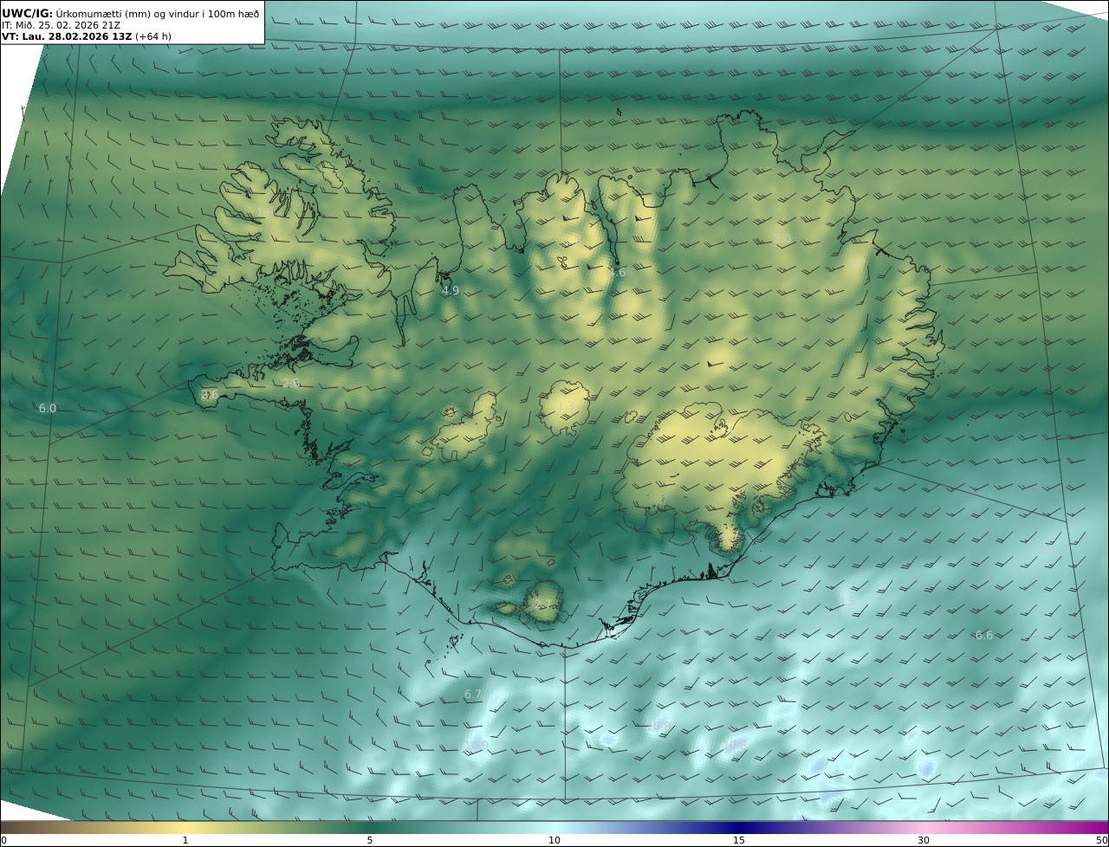Select the 5 mm tick on the colorbar
This screenshot has height=847, width=1109.
pyautogui.click(x=370, y=840)
